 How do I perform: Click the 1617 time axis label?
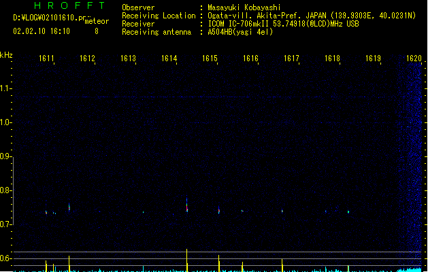tap(291, 58)
